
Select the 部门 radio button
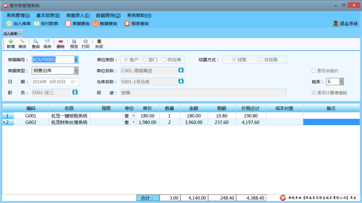click(x=145, y=59)
